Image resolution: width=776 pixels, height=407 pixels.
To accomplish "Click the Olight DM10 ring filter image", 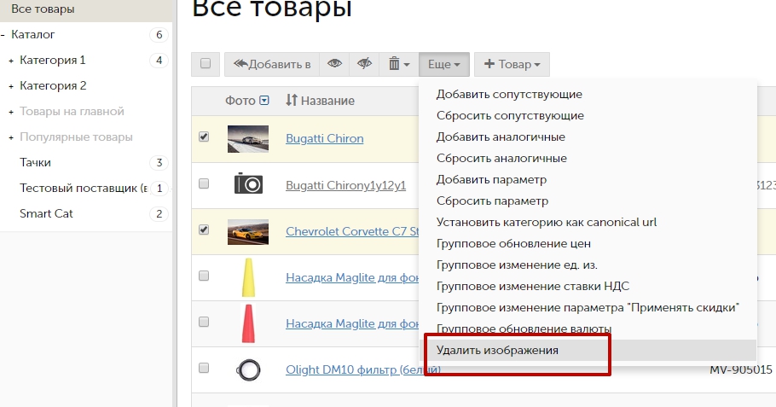I will click(248, 369).
